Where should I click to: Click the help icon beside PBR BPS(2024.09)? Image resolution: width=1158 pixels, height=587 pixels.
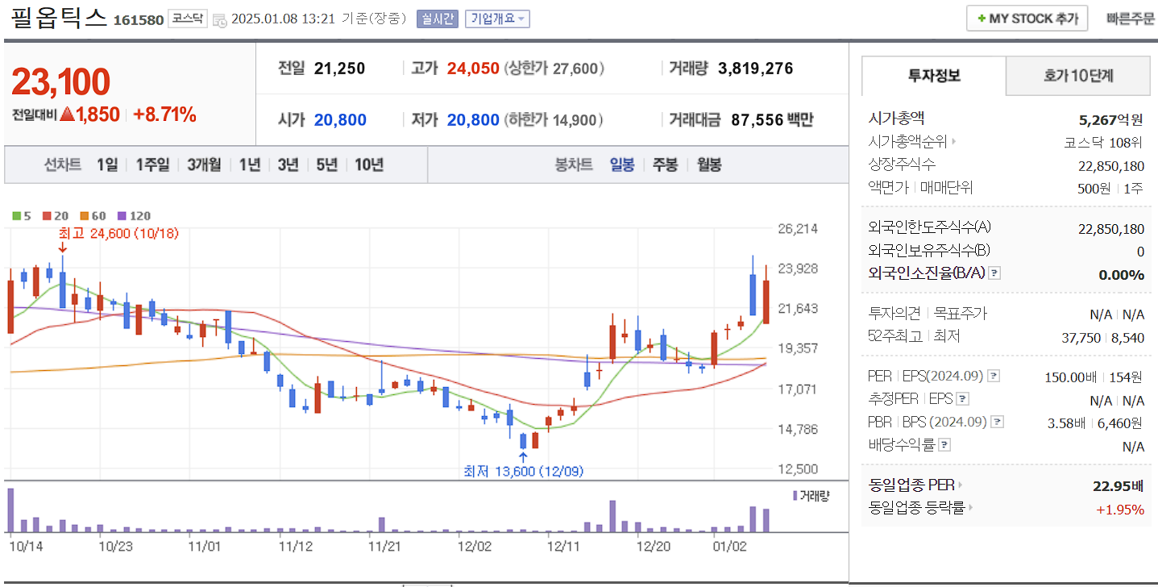pyautogui.click(x=997, y=423)
